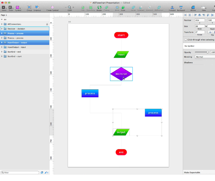Click the magnifier zoom icon

pos(70,7)
